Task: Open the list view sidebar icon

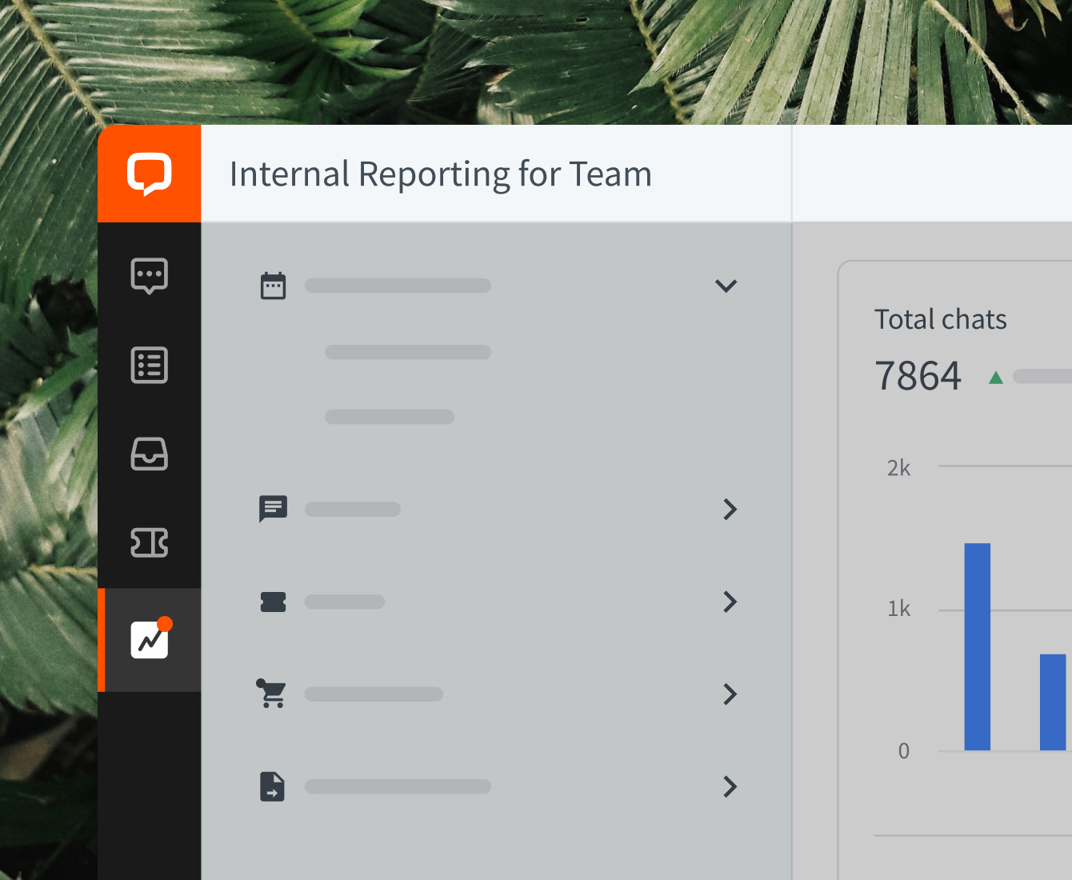Action: coord(150,366)
